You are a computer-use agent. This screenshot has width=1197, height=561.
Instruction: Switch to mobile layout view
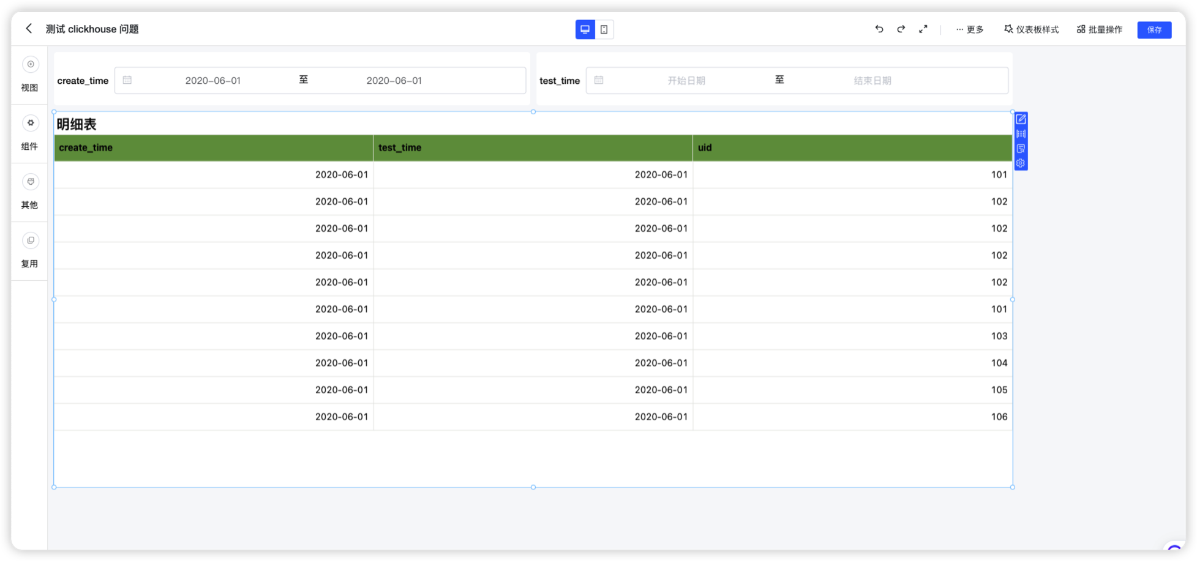pos(604,29)
